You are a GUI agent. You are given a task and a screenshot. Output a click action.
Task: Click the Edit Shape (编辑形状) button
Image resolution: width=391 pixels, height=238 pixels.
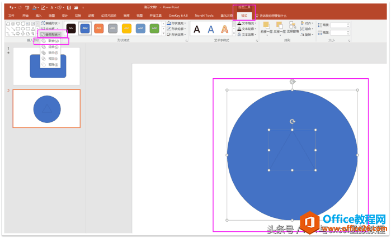tap(52, 23)
